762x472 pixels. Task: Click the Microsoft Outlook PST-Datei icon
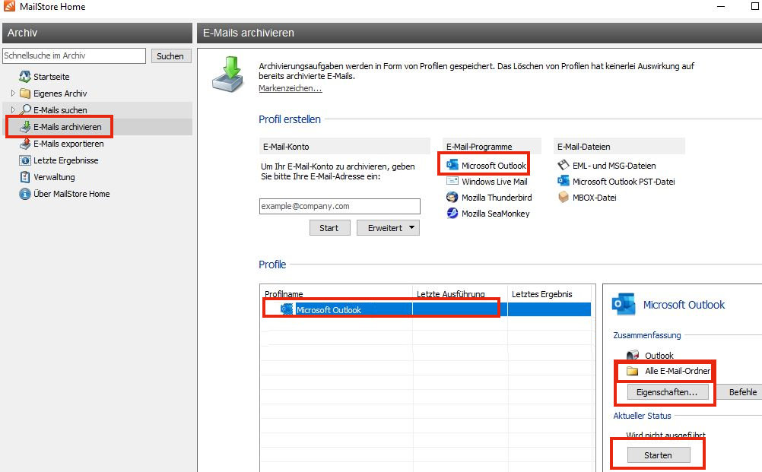[564, 181]
